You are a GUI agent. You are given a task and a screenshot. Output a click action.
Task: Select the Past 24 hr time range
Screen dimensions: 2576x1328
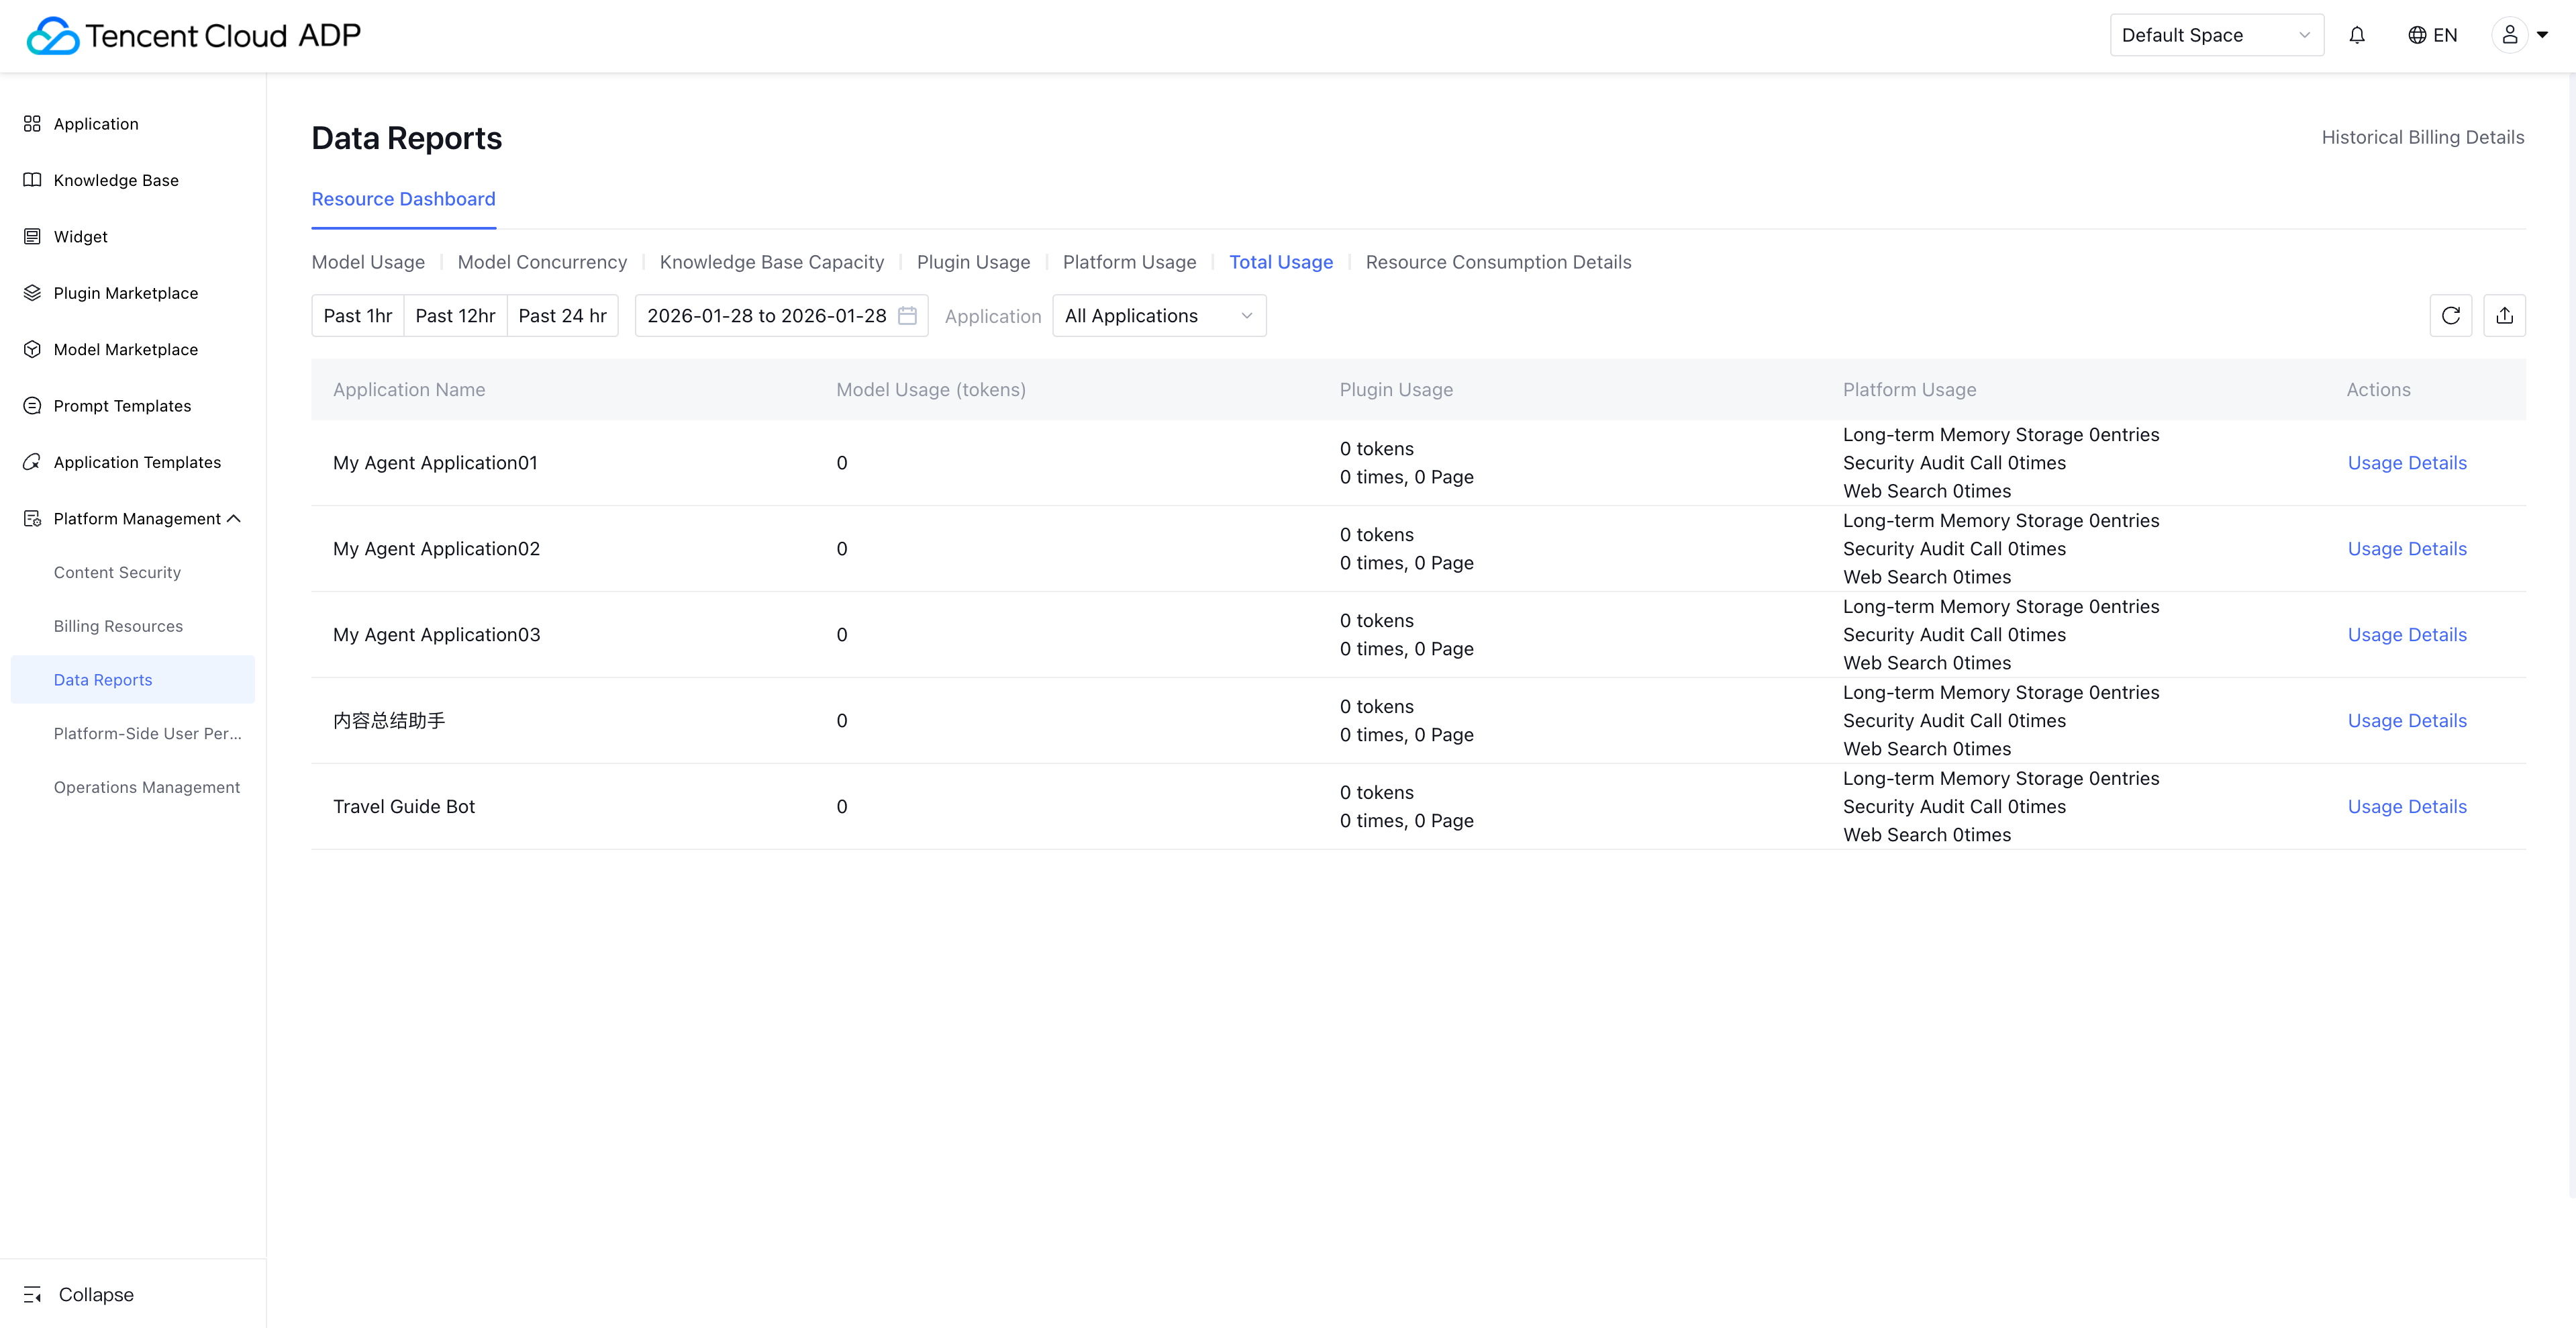(562, 316)
